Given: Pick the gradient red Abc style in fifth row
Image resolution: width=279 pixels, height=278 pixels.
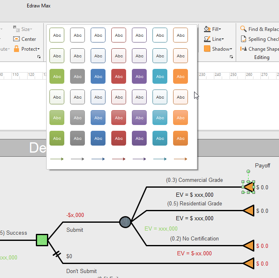Looking at the screenshot, I should (x=119, y=118).
